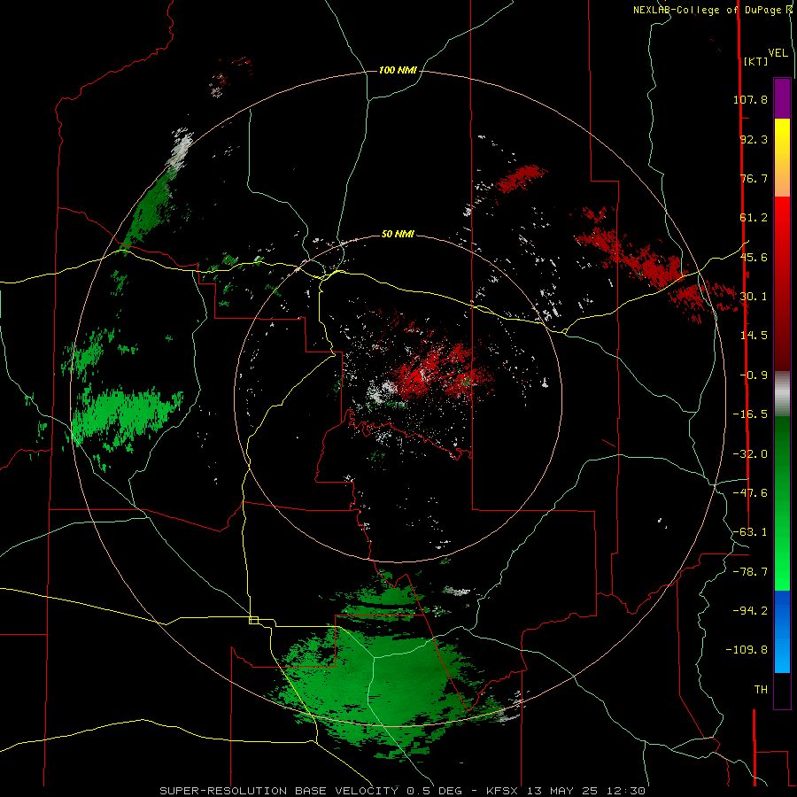Click the 61.2 velocity scale value
Image resolution: width=797 pixels, height=797 pixels.
point(754,218)
